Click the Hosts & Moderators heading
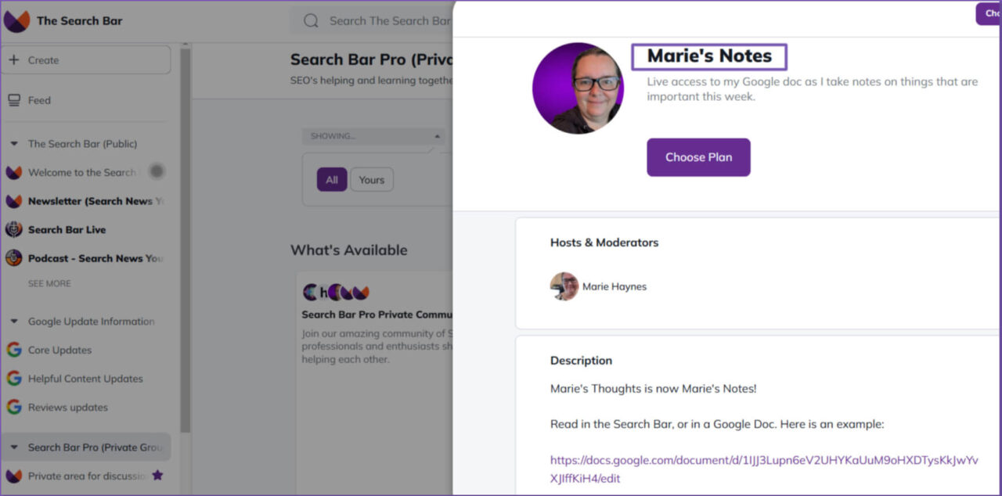The width and height of the screenshot is (1002, 496). click(604, 243)
